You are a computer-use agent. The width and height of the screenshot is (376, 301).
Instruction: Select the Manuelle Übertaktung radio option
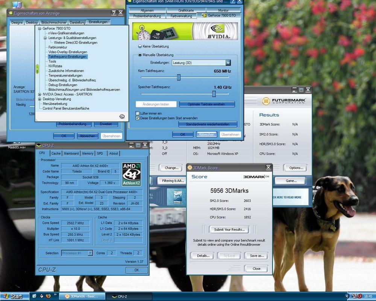pos(140,55)
